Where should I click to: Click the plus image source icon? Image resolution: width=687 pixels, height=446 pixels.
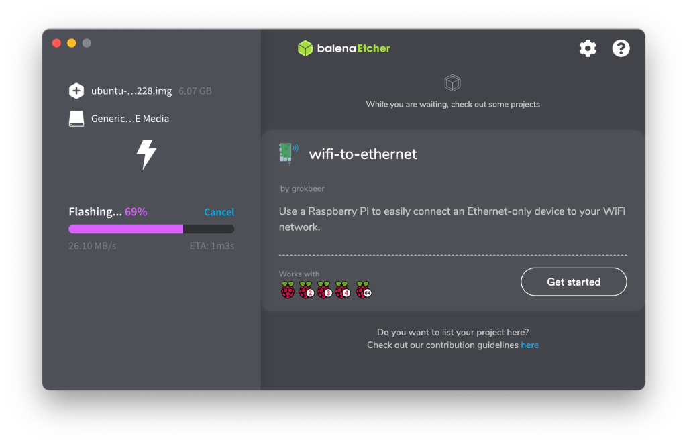coord(76,91)
